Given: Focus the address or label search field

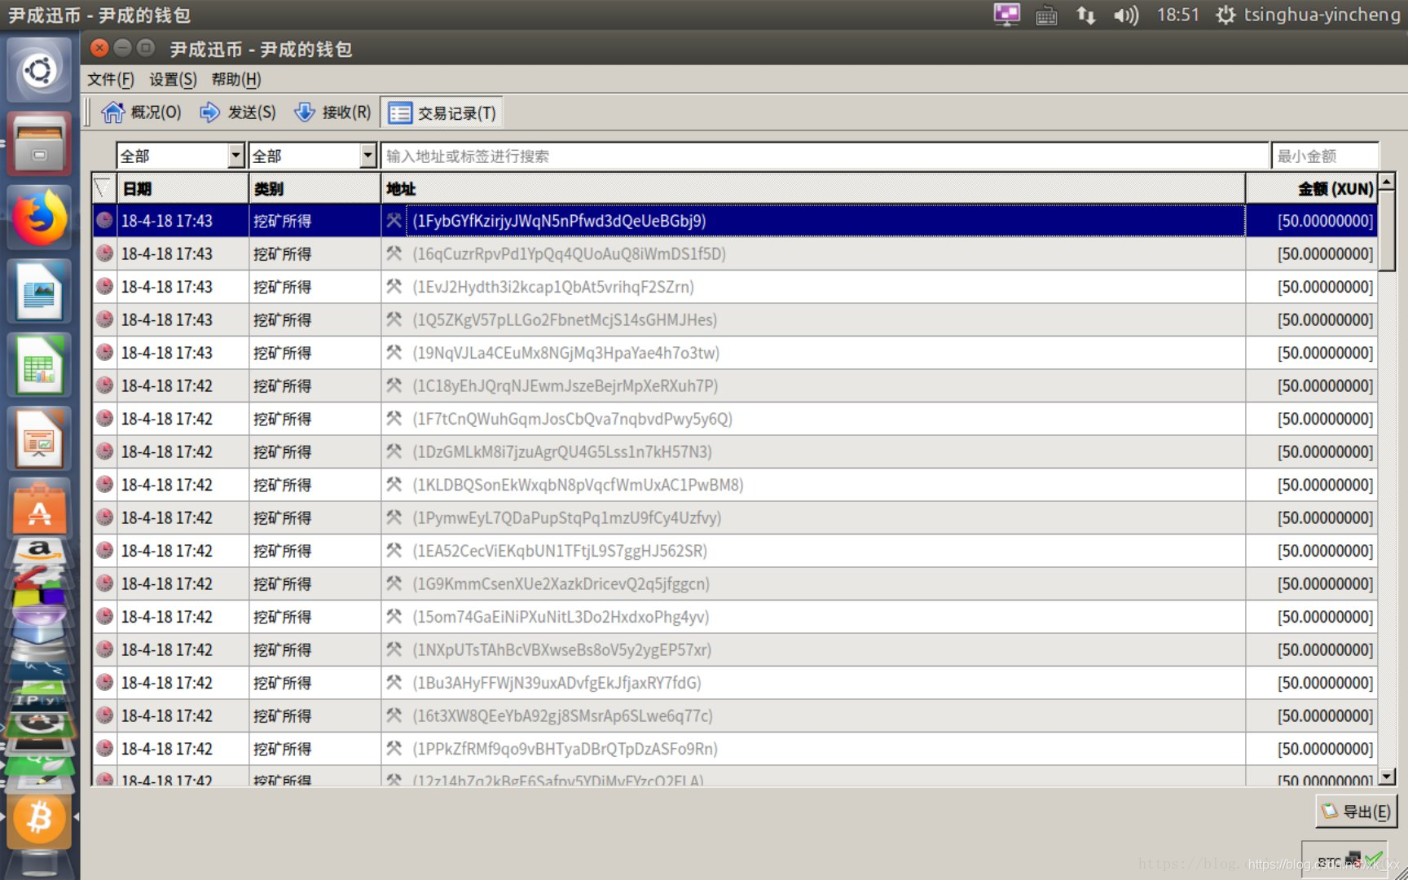Looking at the screenshot, I should pos(825,156).
